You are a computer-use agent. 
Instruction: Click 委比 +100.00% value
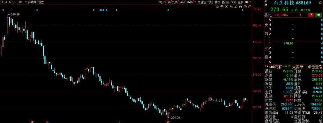[x=280, y=15]
